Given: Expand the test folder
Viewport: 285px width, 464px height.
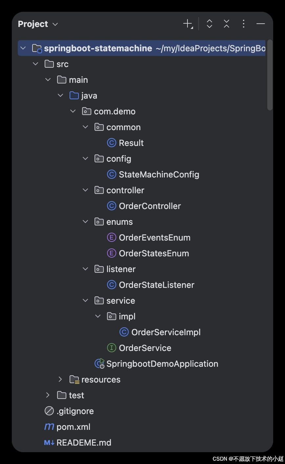Looking at the screenshot, I should click(48, 395).
